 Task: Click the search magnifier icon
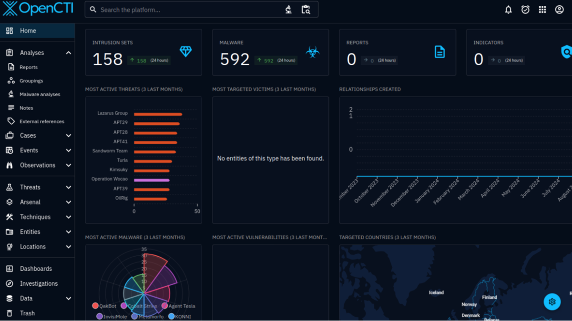(93, 10)
